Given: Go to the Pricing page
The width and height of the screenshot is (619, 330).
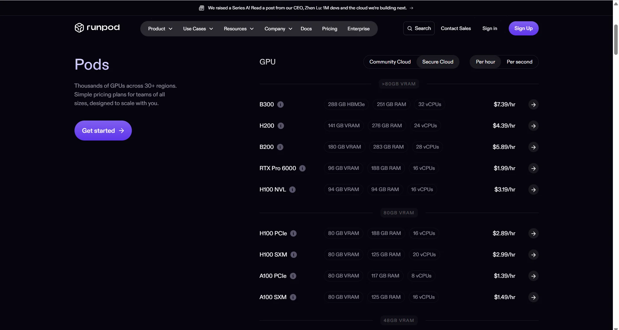Looking at the screenshot, I should pyautogui.click(x=329, y=29).
